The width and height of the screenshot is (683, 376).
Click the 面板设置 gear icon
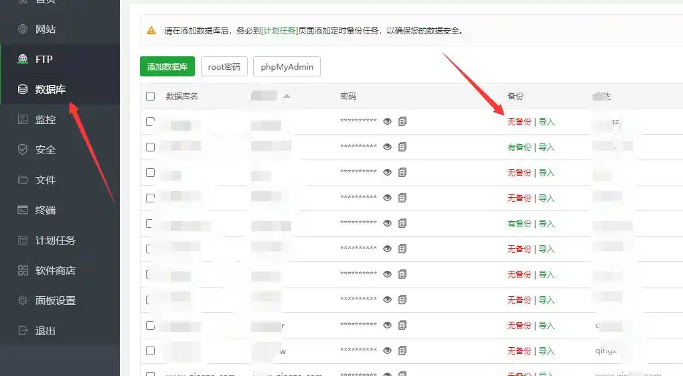(x=23, y=301)
